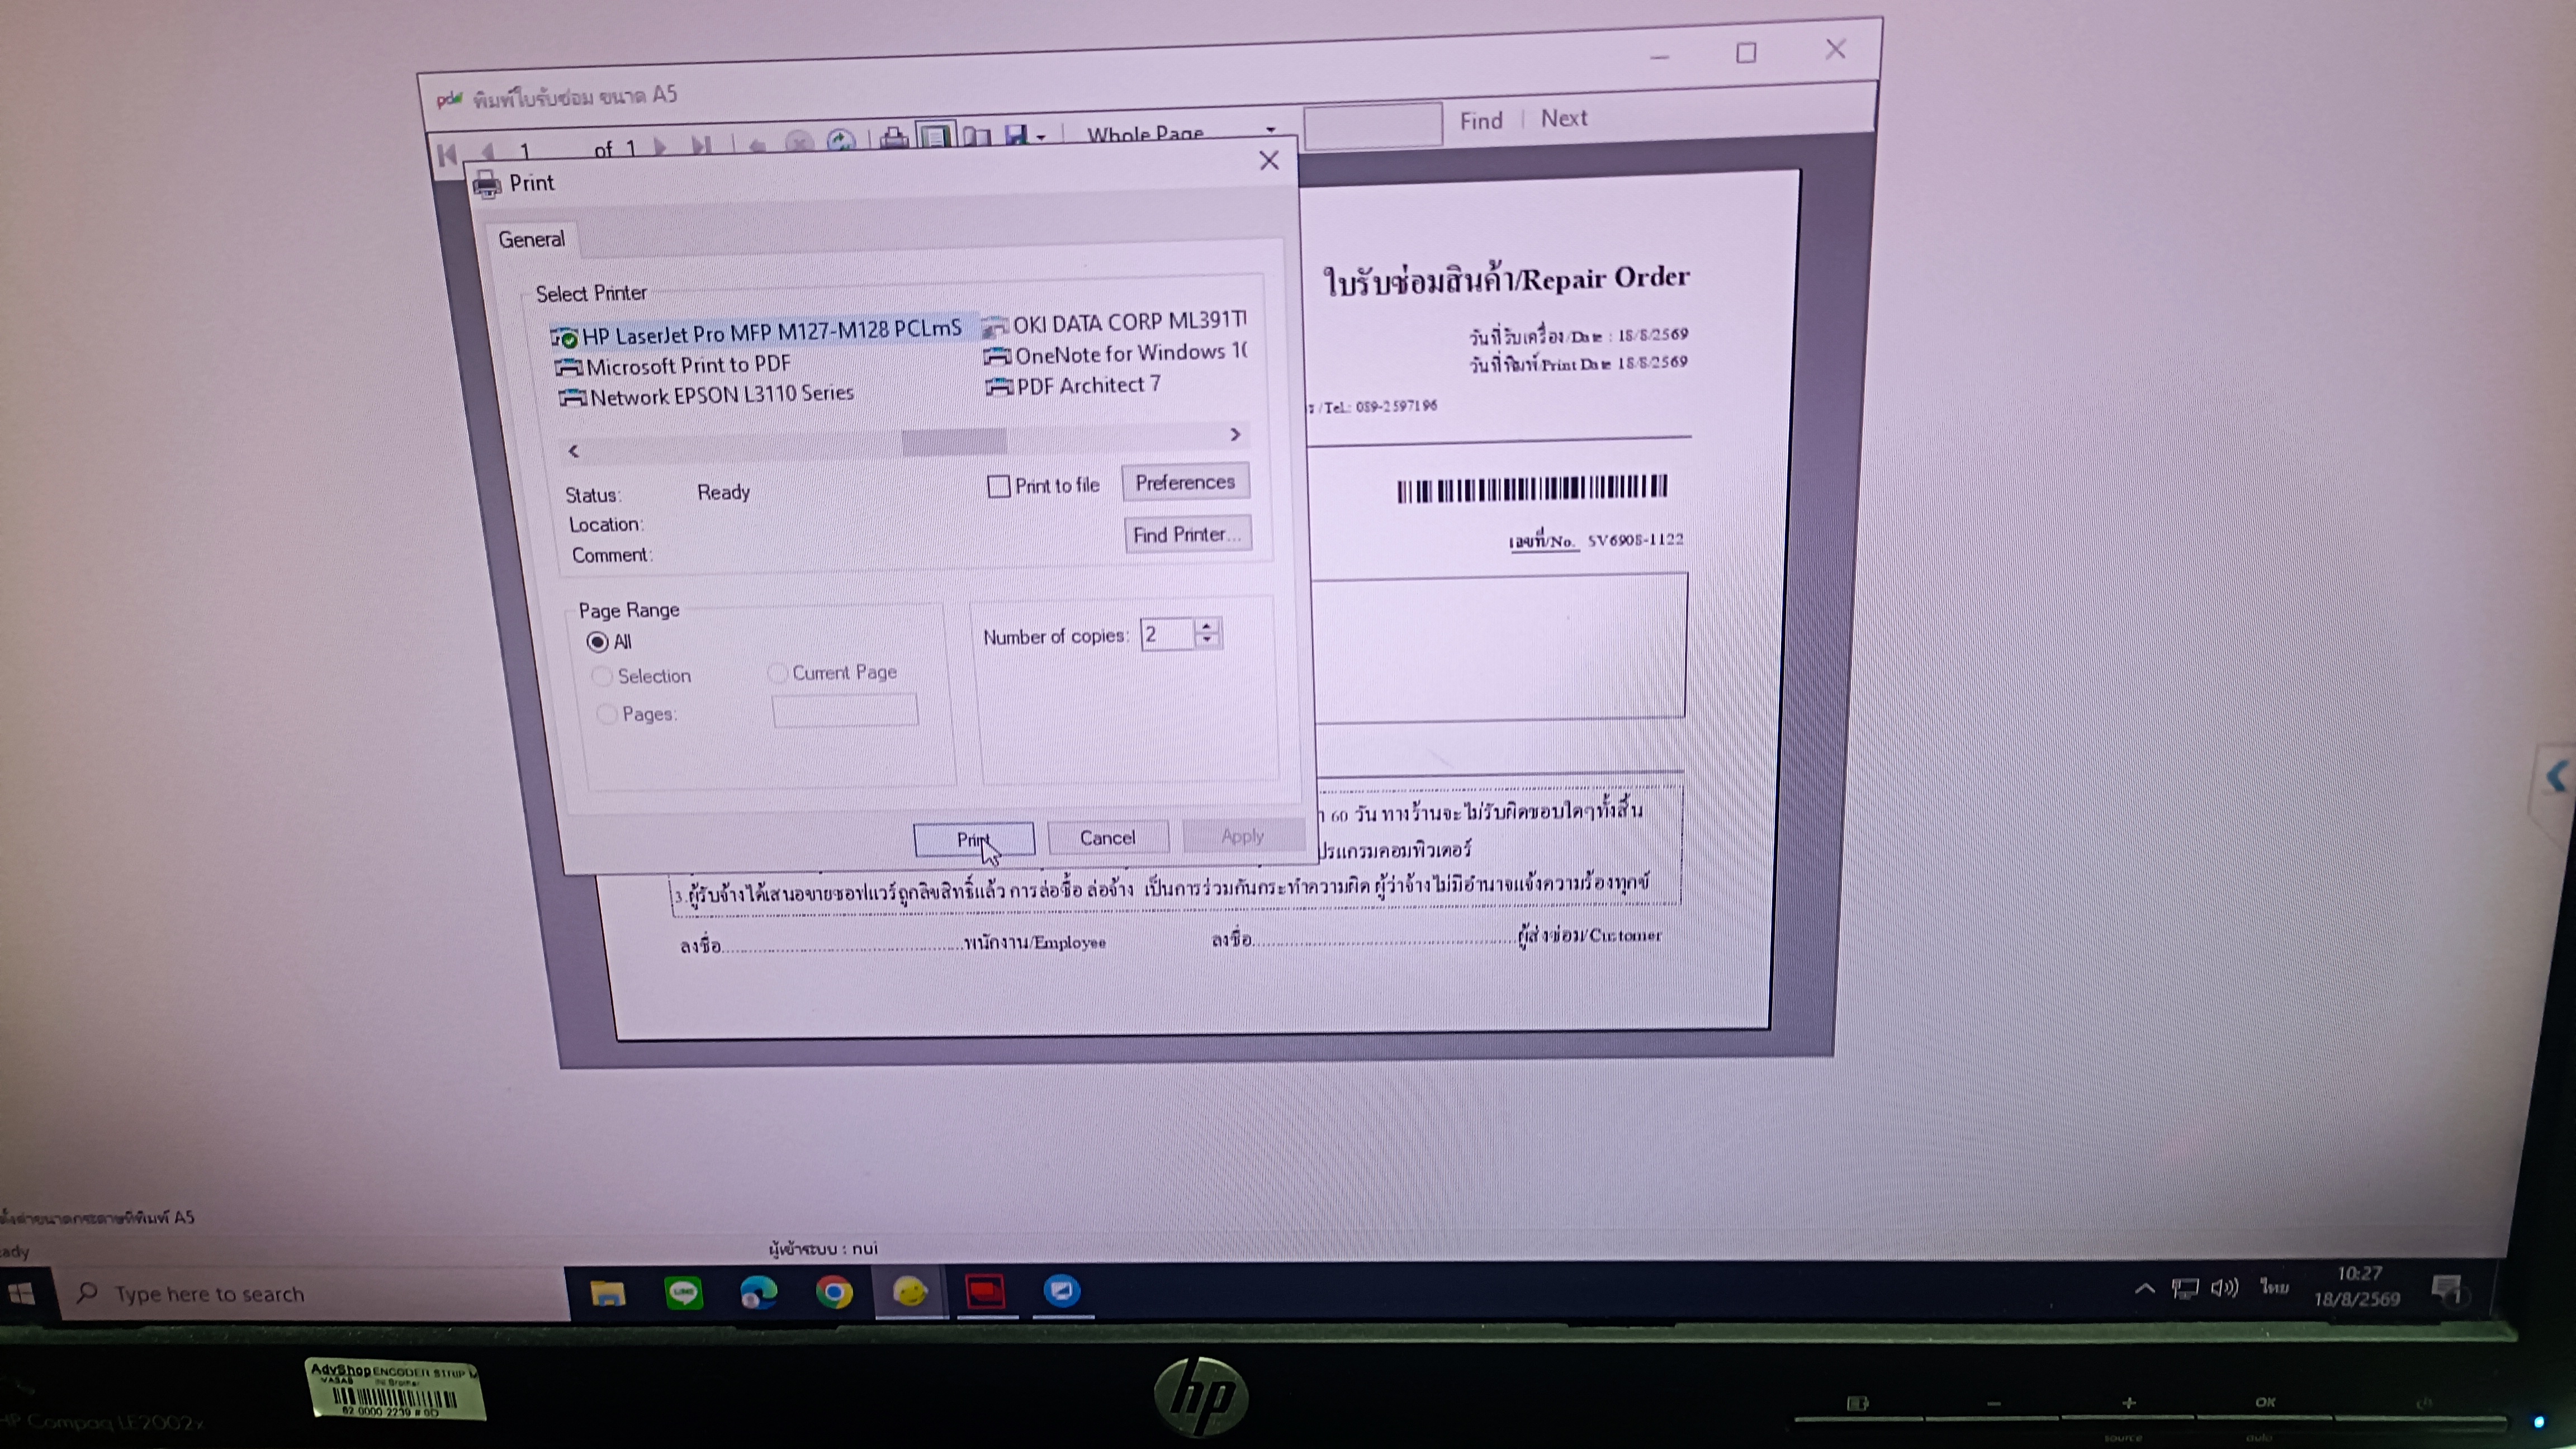Go to next page in report viewer
This screenshot has width=2576, height=1449.
click(x=660, y=147)
